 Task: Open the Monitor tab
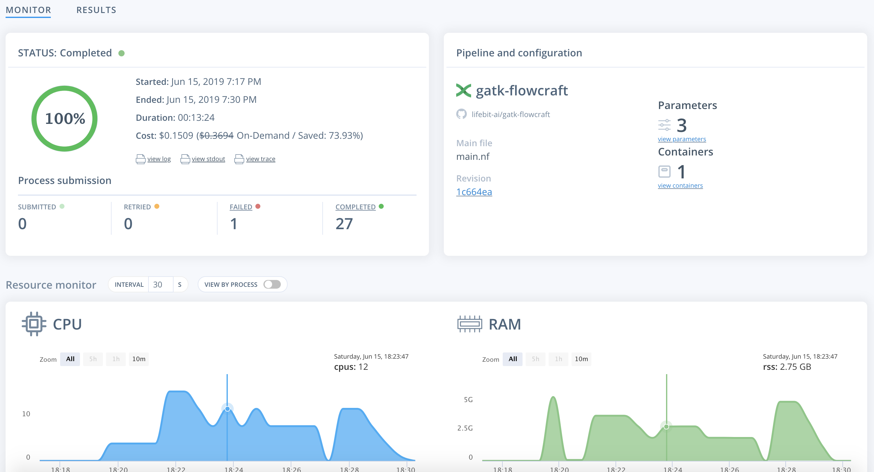pyautogui.click(x=29, y=10)
